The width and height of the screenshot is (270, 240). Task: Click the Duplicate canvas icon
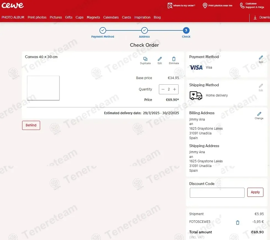click(x=145, y=59)
